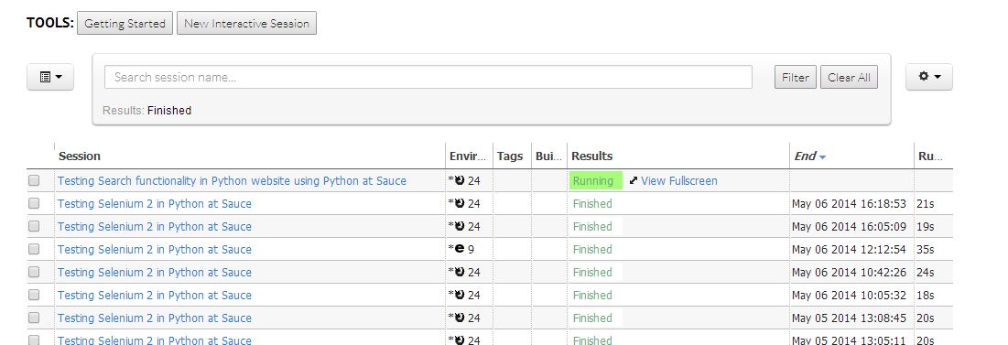1008x345 pixels.
Task: Click the Internet Explorer 9 browser icon
Action: point(459,249)
